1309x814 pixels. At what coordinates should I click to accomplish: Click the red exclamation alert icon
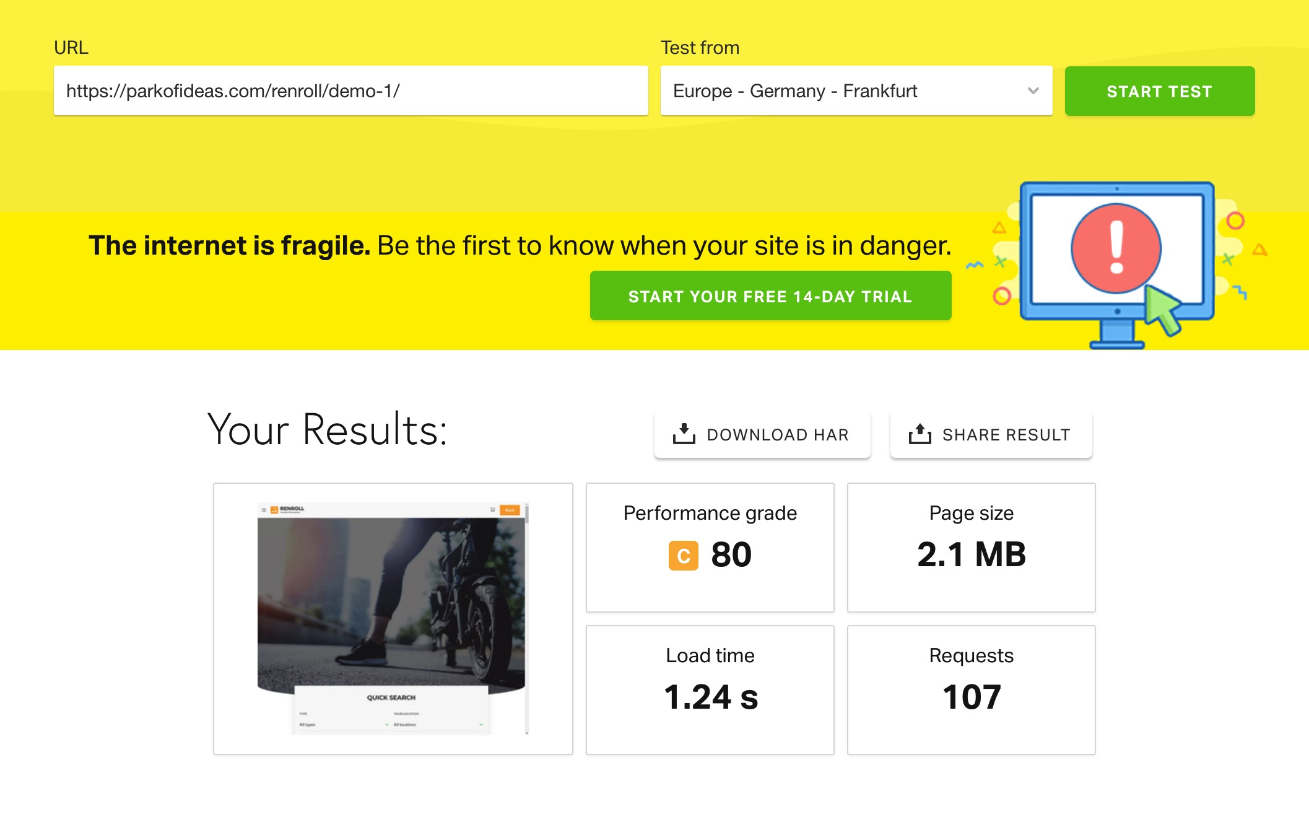point(1116,248)
